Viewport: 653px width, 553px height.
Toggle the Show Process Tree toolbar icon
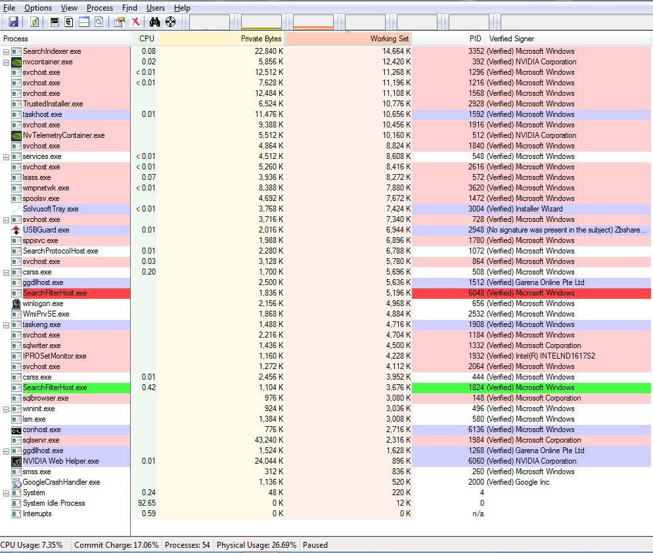click(69, 22)
